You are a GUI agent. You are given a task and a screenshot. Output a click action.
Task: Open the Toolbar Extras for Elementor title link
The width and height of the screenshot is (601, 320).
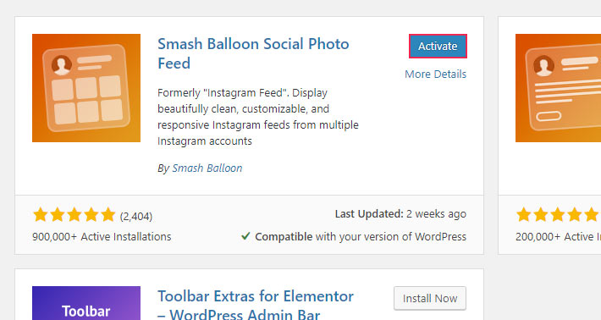click(x=256, y=305)
